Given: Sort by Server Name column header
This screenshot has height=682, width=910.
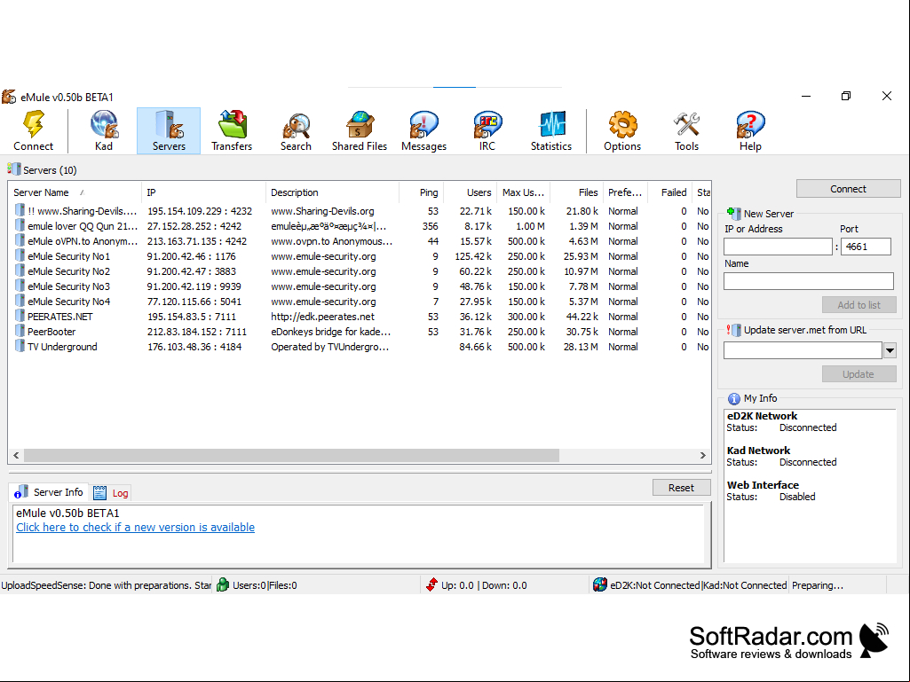Looking at the screenshot, I should [x=75, y=192].
